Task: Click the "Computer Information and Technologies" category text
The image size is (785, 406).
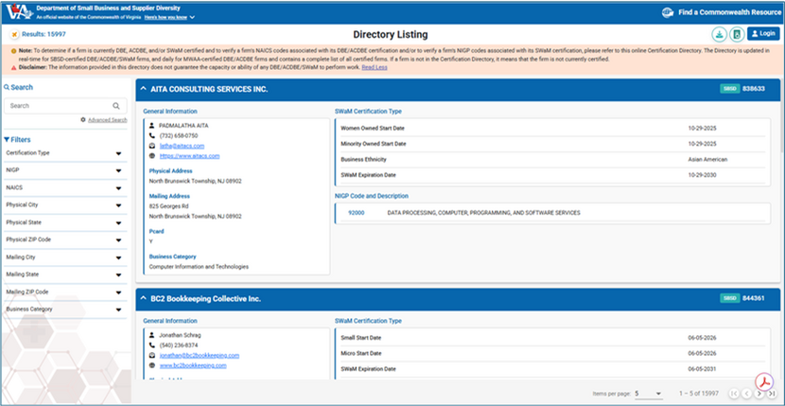Action: [199, 267]
